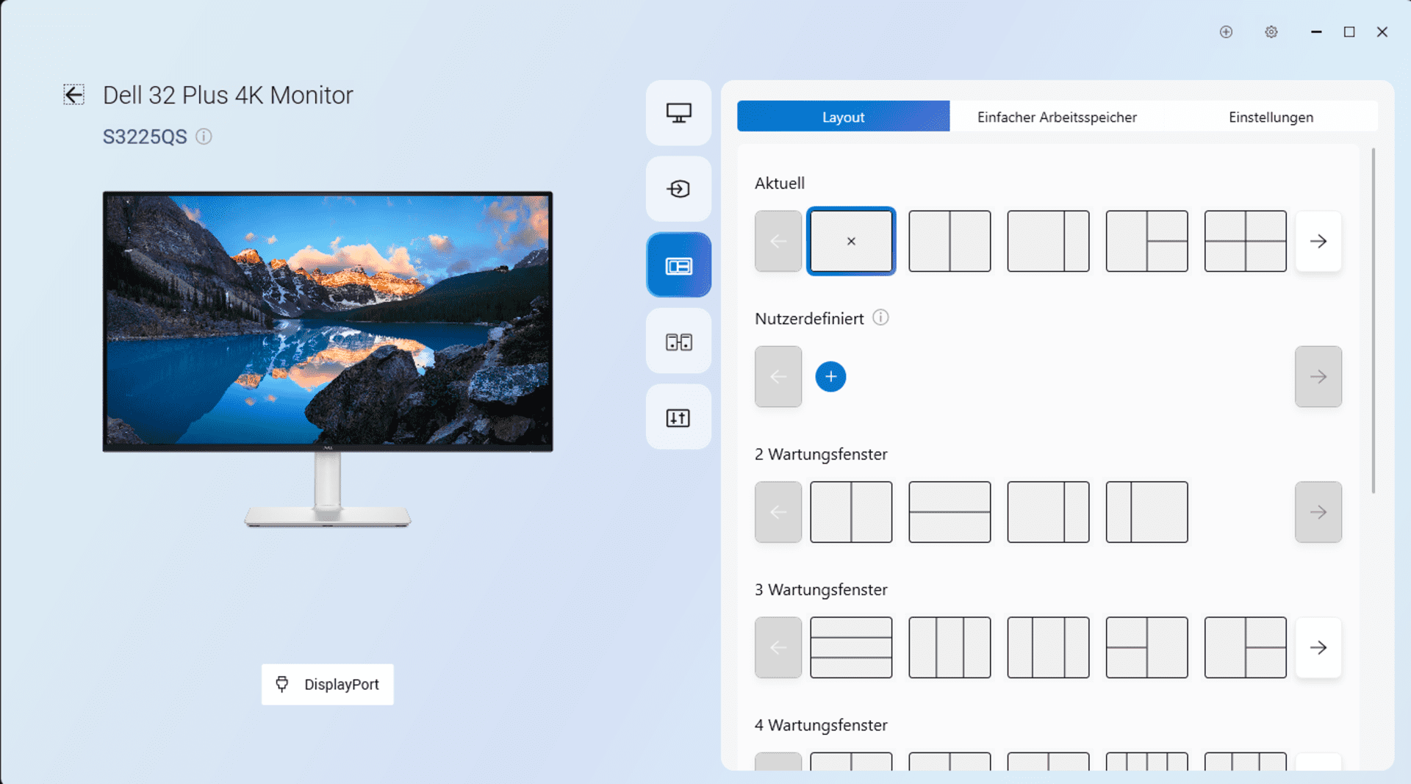This screenshot has height=784, width=1411.
Task: Go back using the arrow beside monitor name
Action: point(73,95)
